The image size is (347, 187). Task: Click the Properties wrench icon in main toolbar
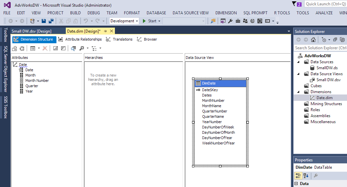[230, 21]
